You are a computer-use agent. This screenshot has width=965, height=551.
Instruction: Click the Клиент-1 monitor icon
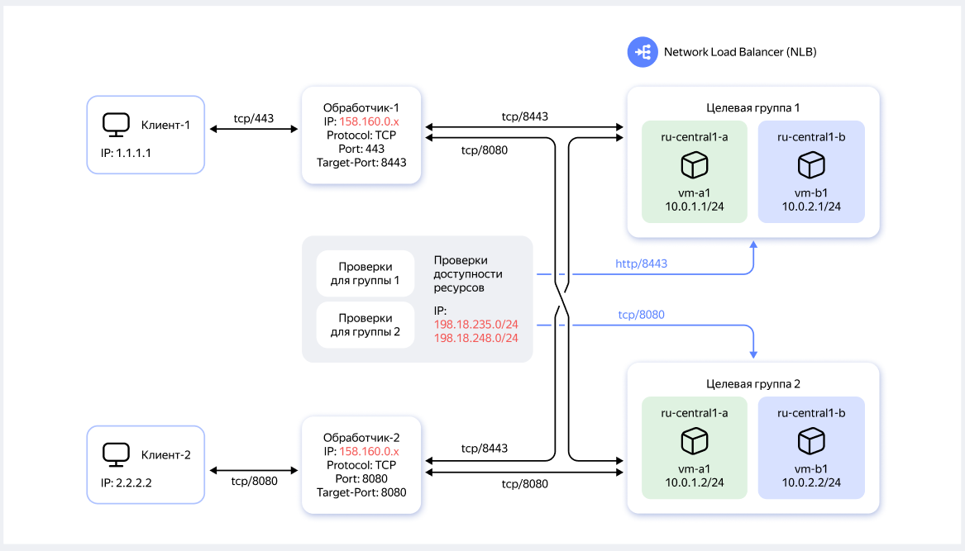[x=116, y=125]
